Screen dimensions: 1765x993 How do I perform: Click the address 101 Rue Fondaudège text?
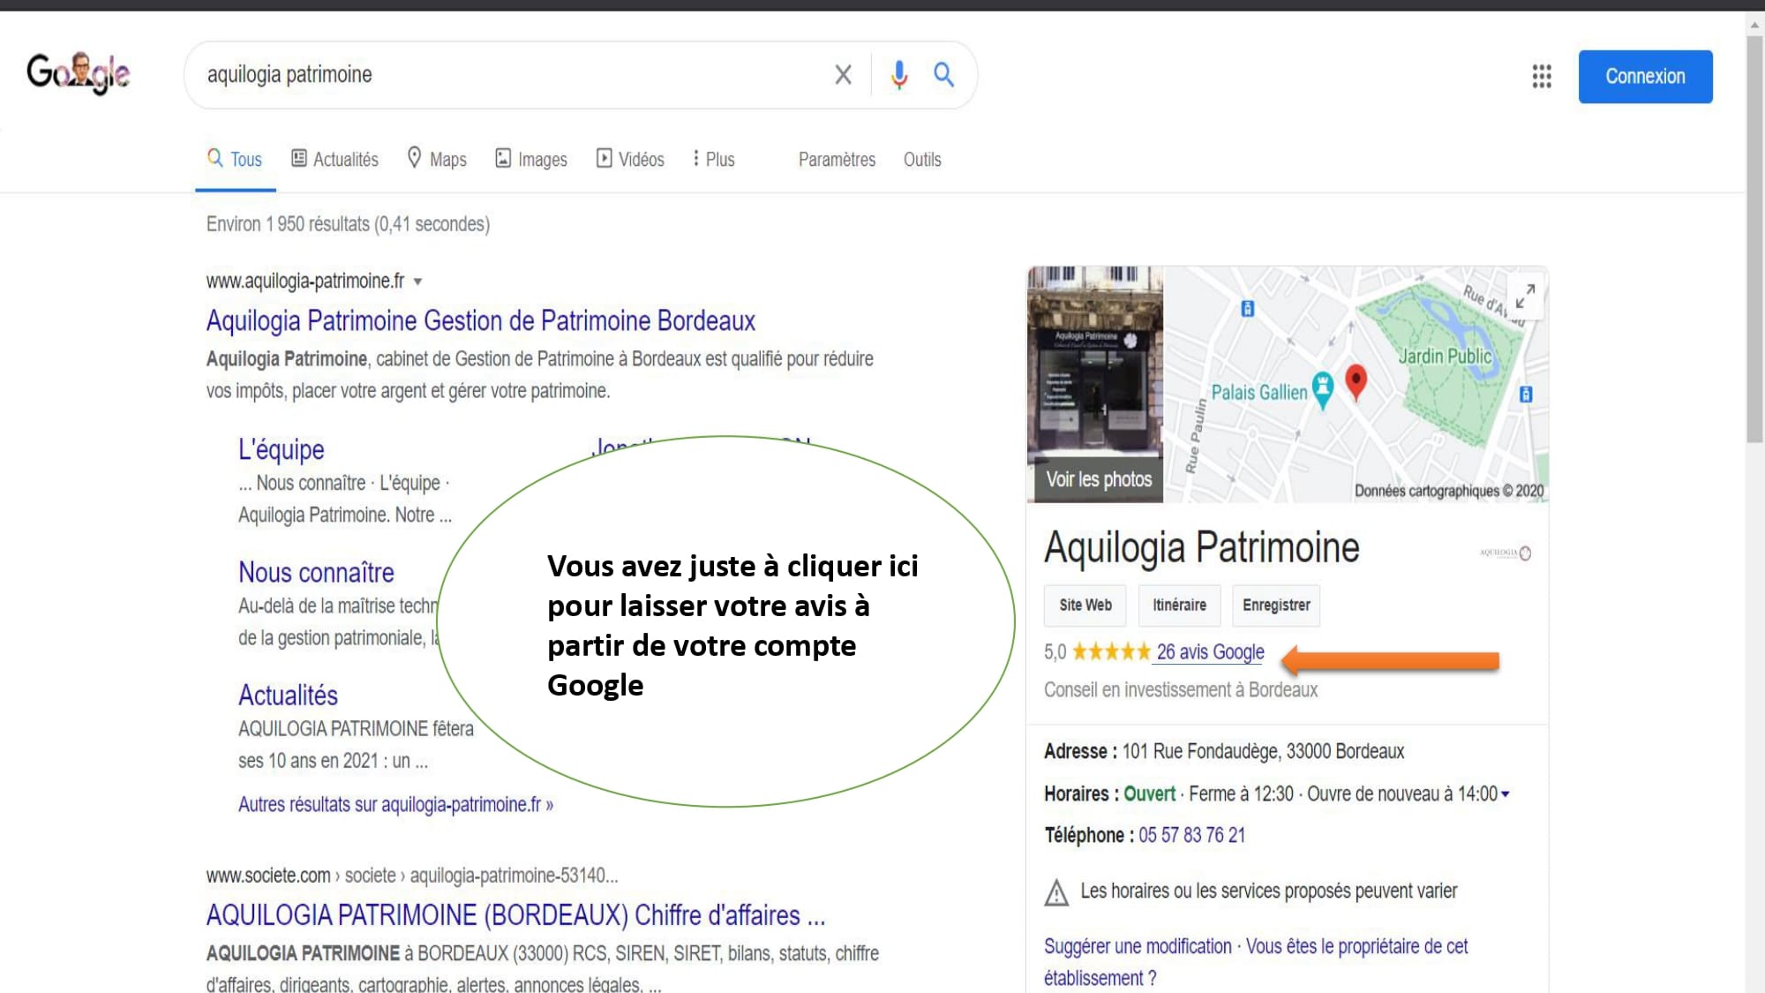click(x=1263, y=751)
